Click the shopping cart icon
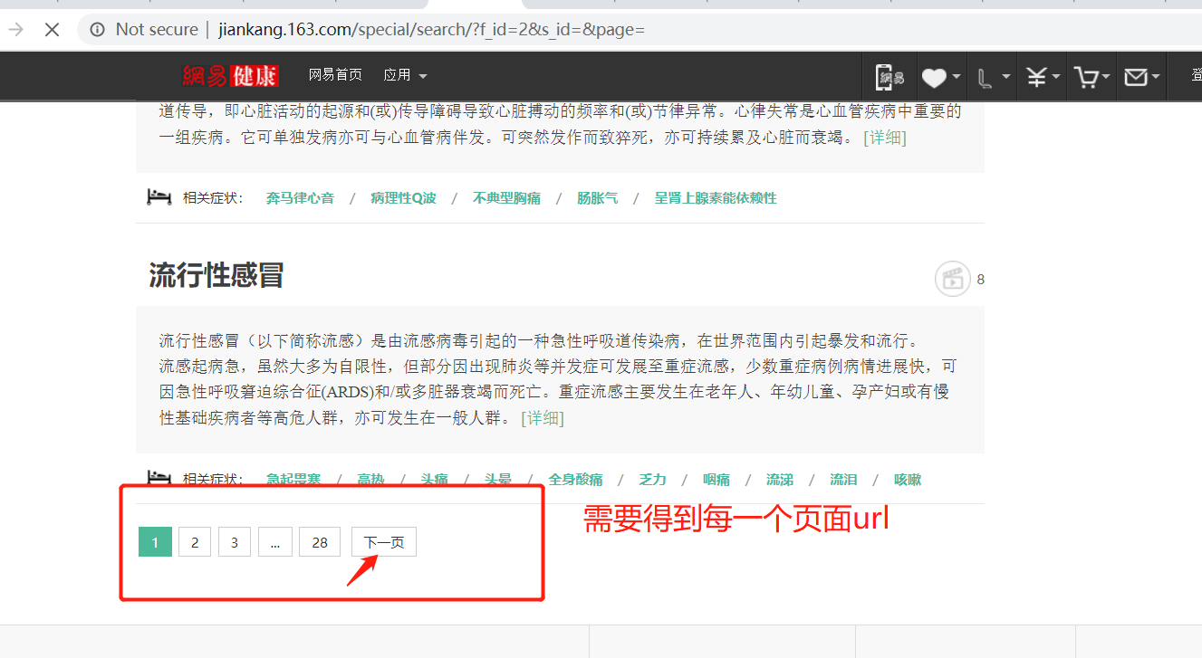1202x658 pixels. pos(1085,76)
